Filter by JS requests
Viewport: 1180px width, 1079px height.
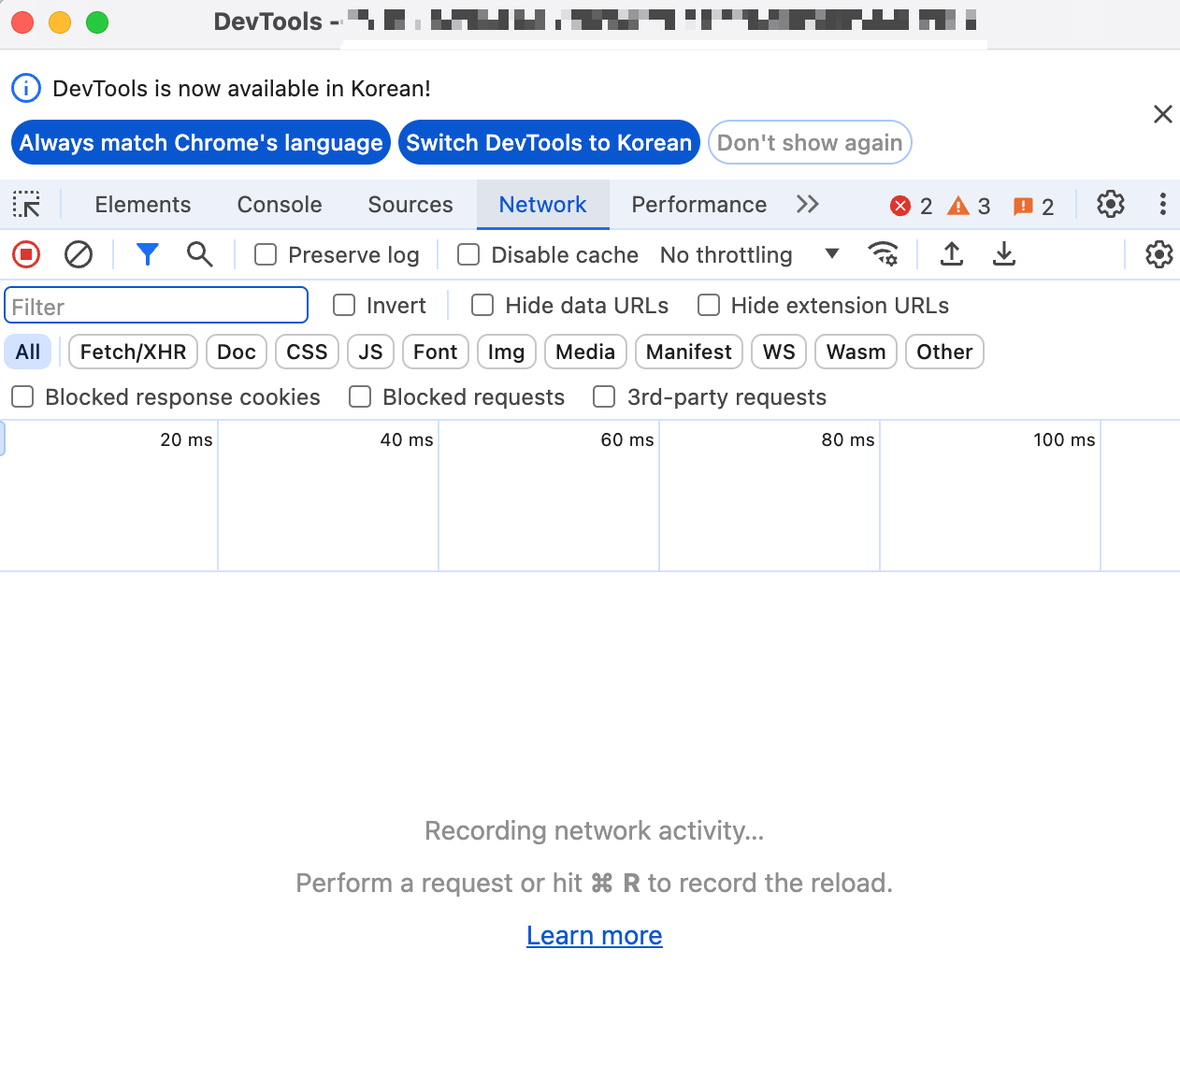click(x=370, y=352)
